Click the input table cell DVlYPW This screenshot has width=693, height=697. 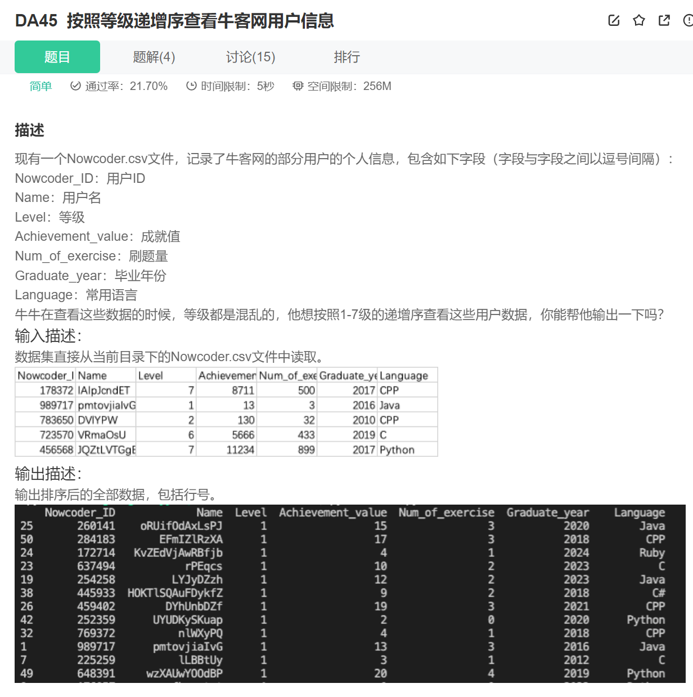(x=106, y=420)
